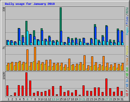Click the 338 axis label
130x102 pixels.
[x=4, y=9]
